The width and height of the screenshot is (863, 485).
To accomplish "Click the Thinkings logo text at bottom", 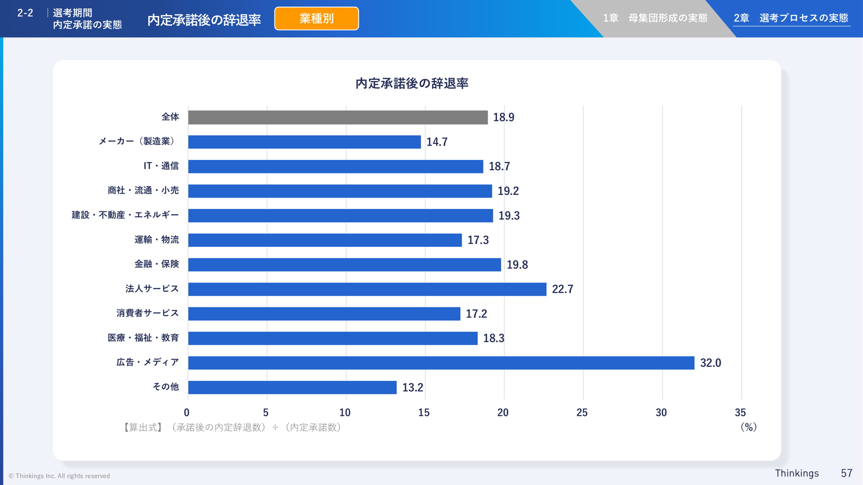I will click(797, 473).
